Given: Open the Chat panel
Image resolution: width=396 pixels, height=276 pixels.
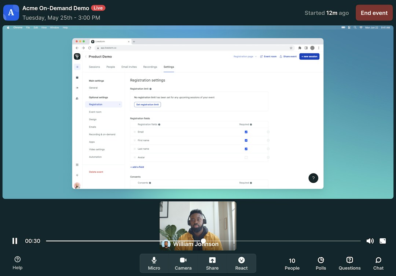Looking at the screenshot, I should 378,264.
